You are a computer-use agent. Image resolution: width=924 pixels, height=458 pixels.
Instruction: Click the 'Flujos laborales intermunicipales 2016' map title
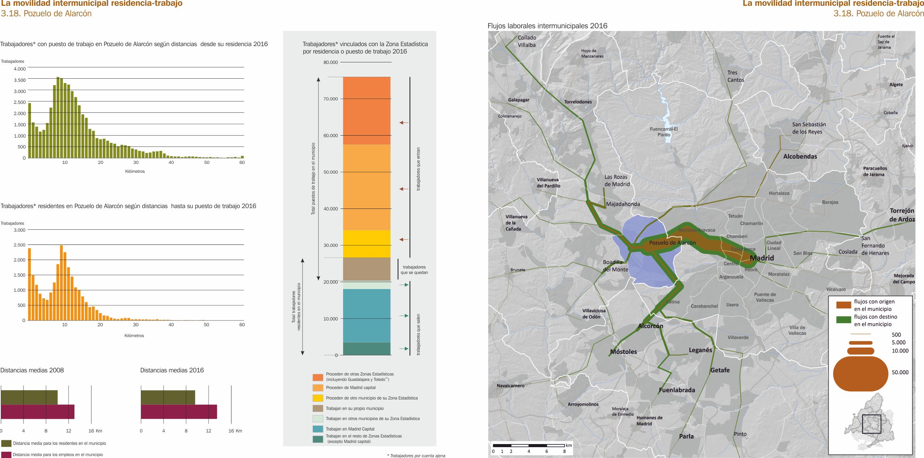(x=547, y=26)
